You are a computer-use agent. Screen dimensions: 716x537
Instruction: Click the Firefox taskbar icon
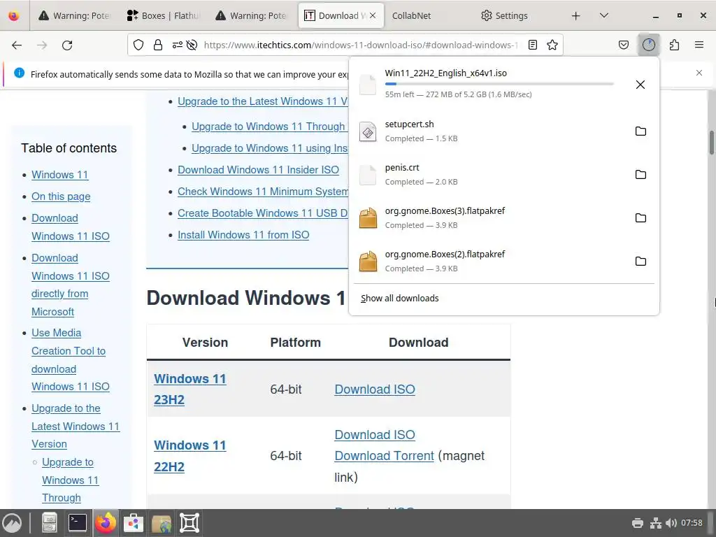pyautogui.click(x=106, y=523)
